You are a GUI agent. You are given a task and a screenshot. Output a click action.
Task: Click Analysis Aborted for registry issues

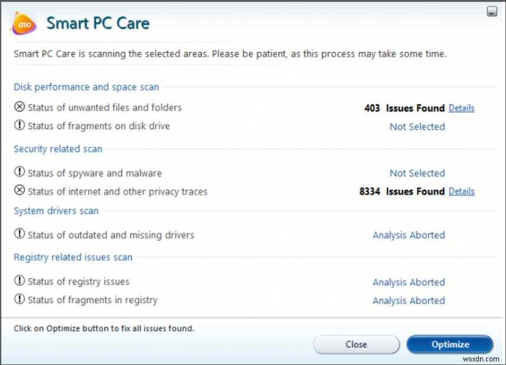(x=408, y=281)
